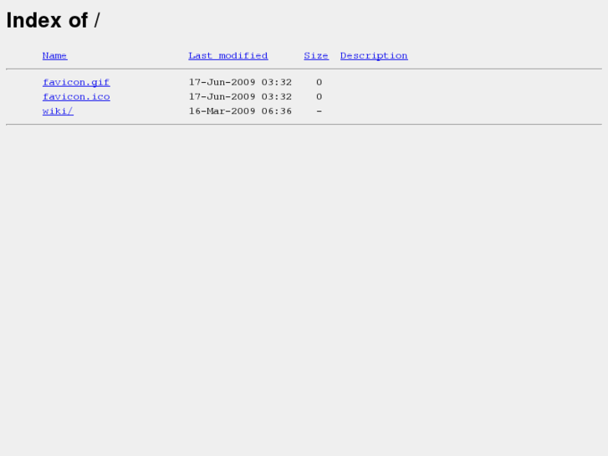The width and height of the screenshot is (608, 456).
Task: Click the size value 0 for favicon.gif
Action: pyautogui.click(x=319, y=82)
